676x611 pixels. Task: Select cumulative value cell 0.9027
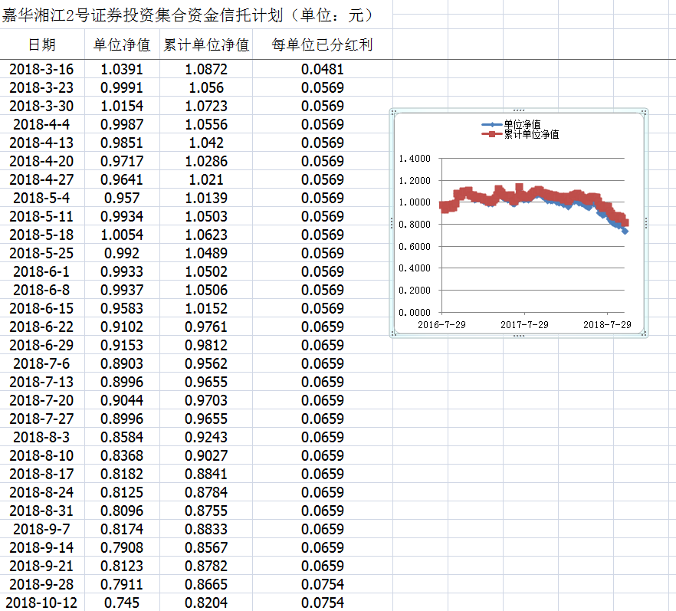click(x=206, y=455)
